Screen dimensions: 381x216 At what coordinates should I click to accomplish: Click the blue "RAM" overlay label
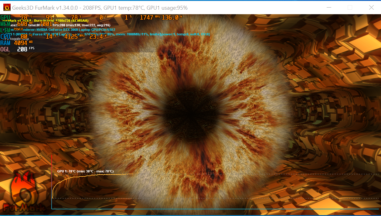[x=5, y=43]
